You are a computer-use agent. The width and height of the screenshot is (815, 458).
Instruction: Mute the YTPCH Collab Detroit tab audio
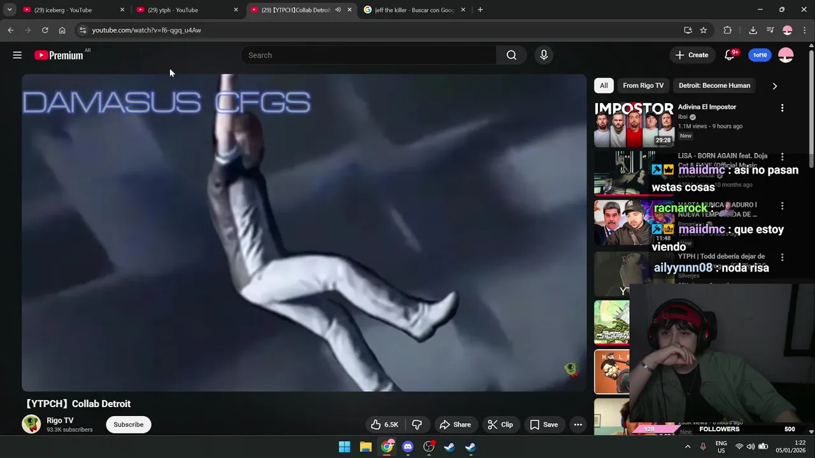[337, 10]
